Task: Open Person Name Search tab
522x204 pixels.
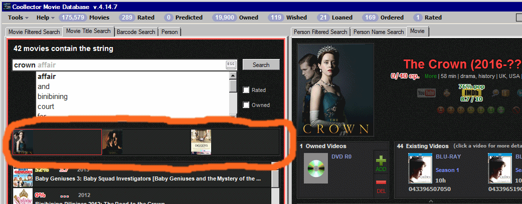Action: coord(378,32)
